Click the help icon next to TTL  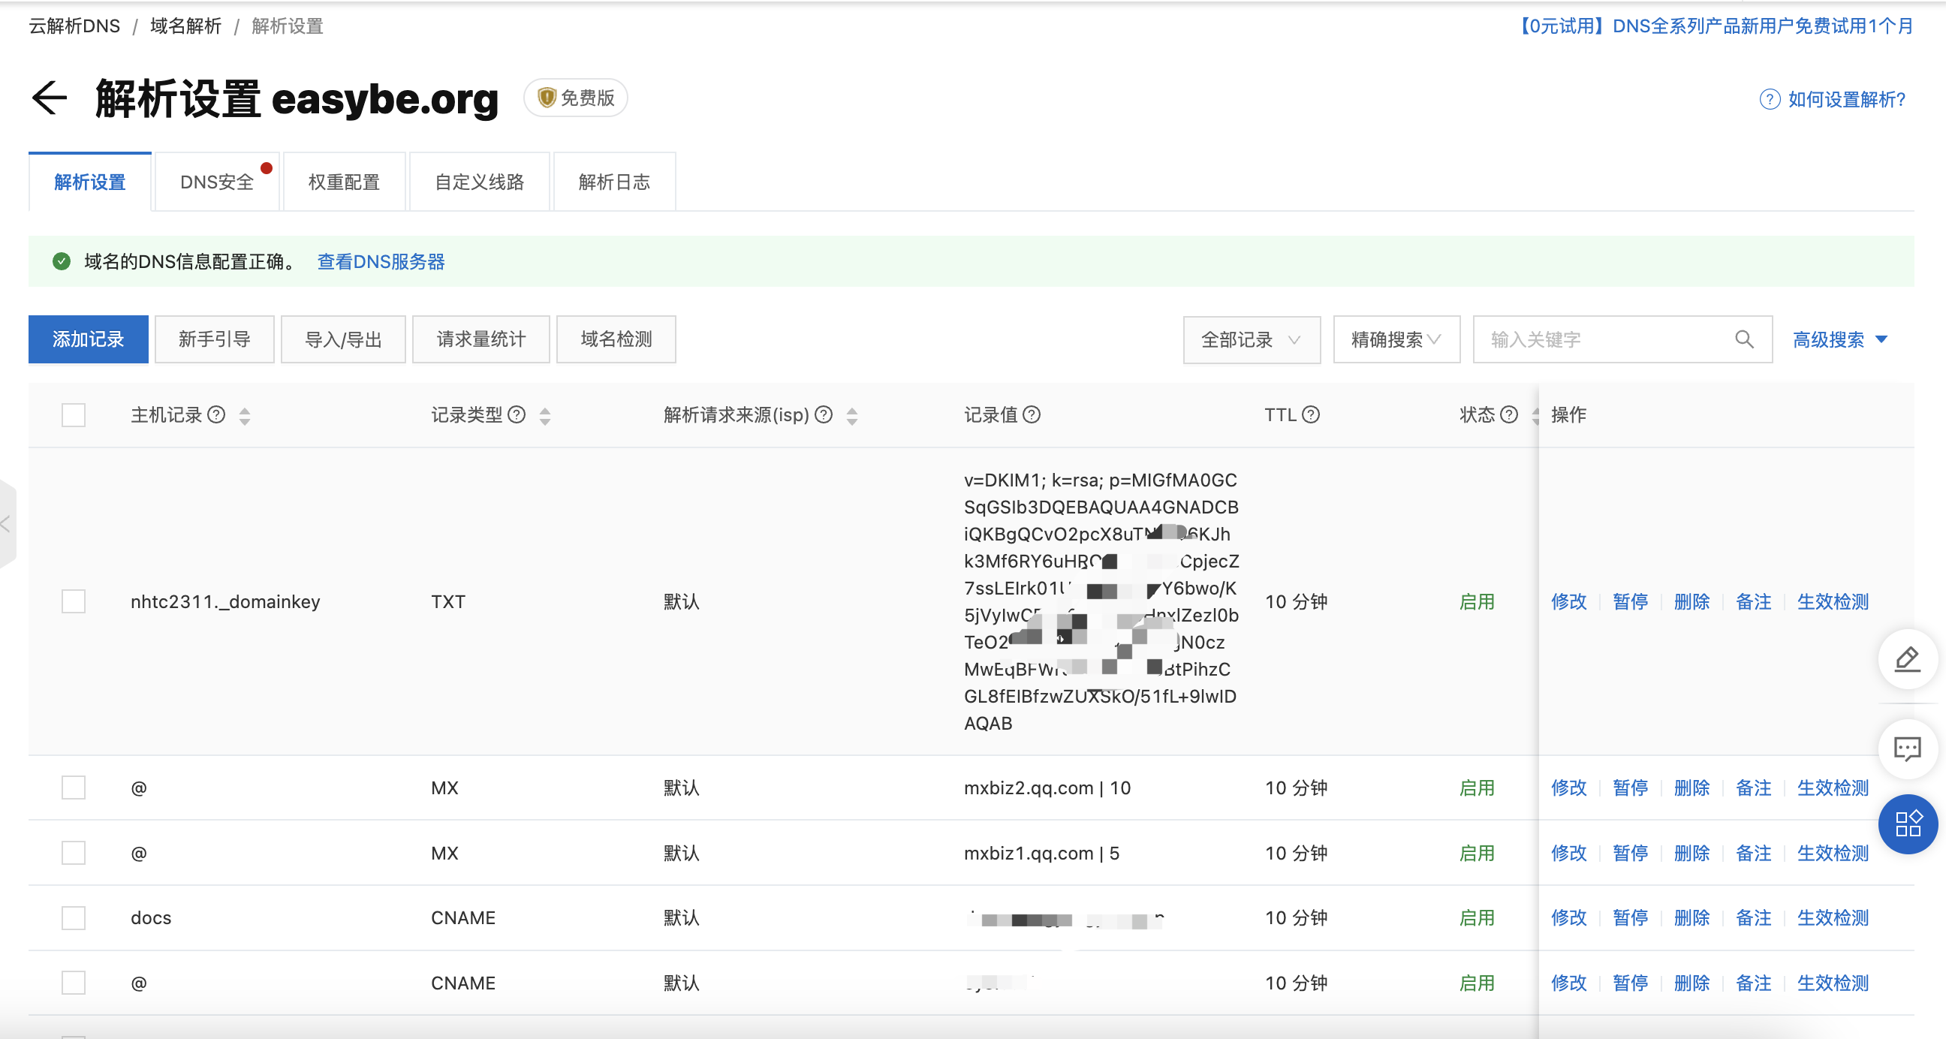(1312, 415)
